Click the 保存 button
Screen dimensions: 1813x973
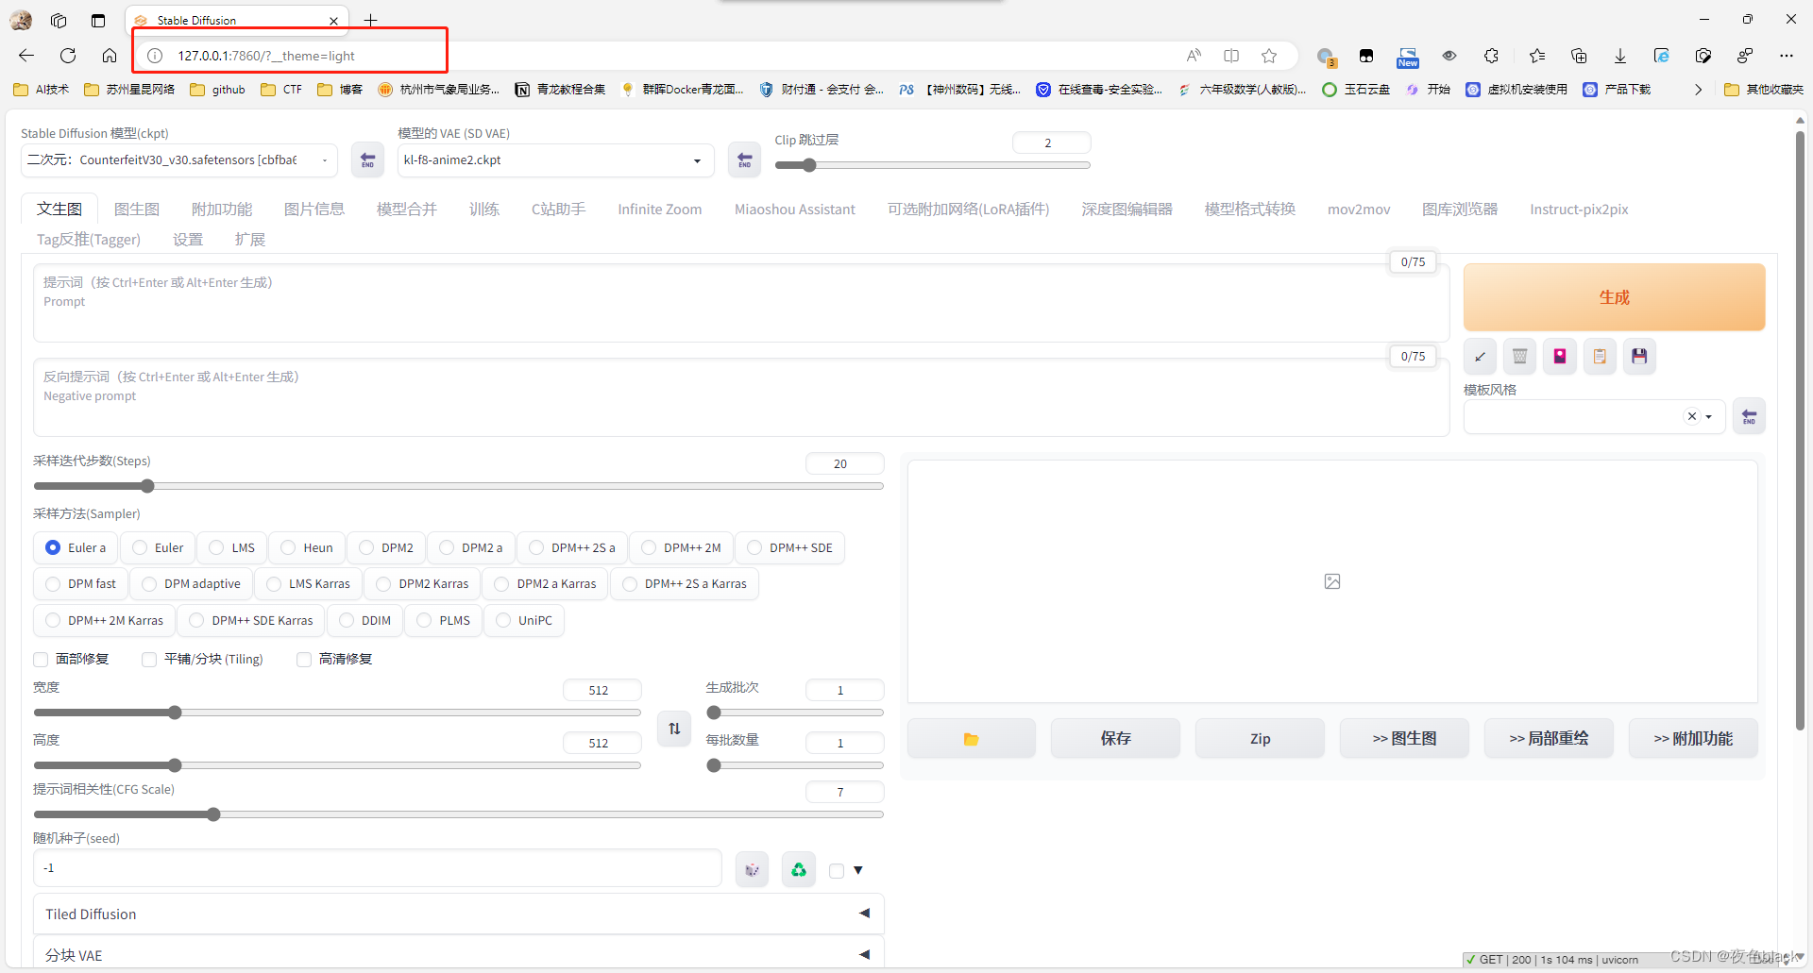[1115, 738]
